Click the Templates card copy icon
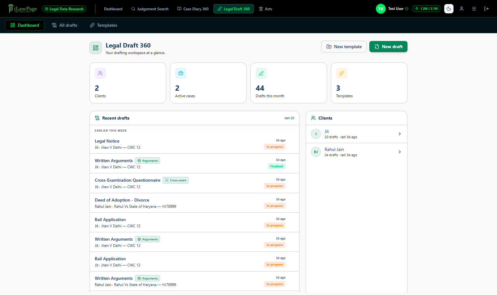This screenshot has width=497, height=295. tap(342, 73)
